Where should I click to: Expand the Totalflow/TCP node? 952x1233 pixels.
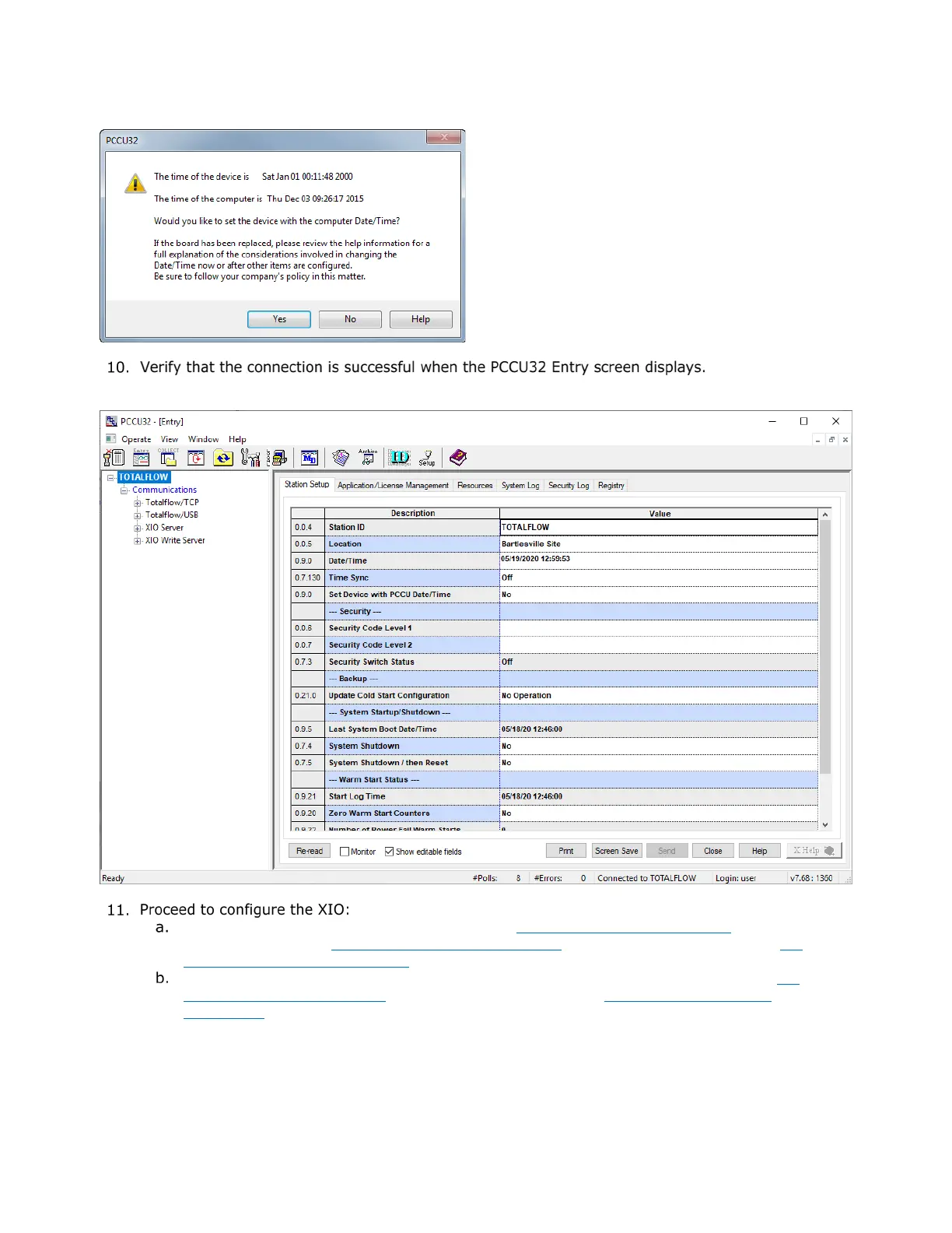coord(138,503)
